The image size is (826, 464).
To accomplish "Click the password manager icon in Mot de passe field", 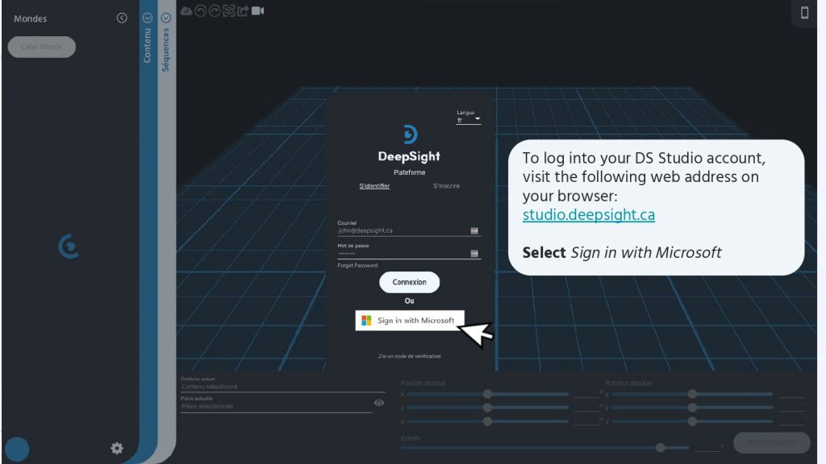I will [x=474, y=254].
